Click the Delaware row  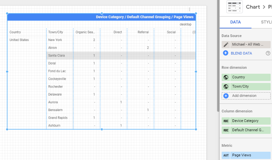pos(121,95)
